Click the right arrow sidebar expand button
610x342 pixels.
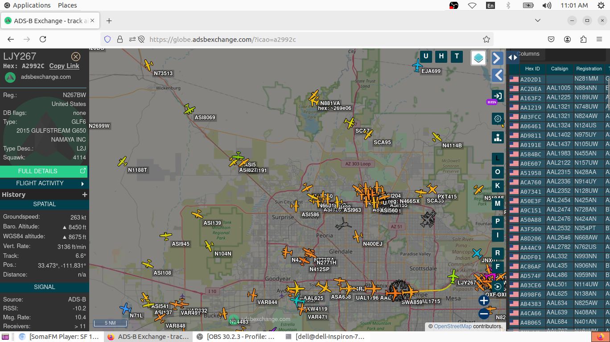click(x=498, y=58)
